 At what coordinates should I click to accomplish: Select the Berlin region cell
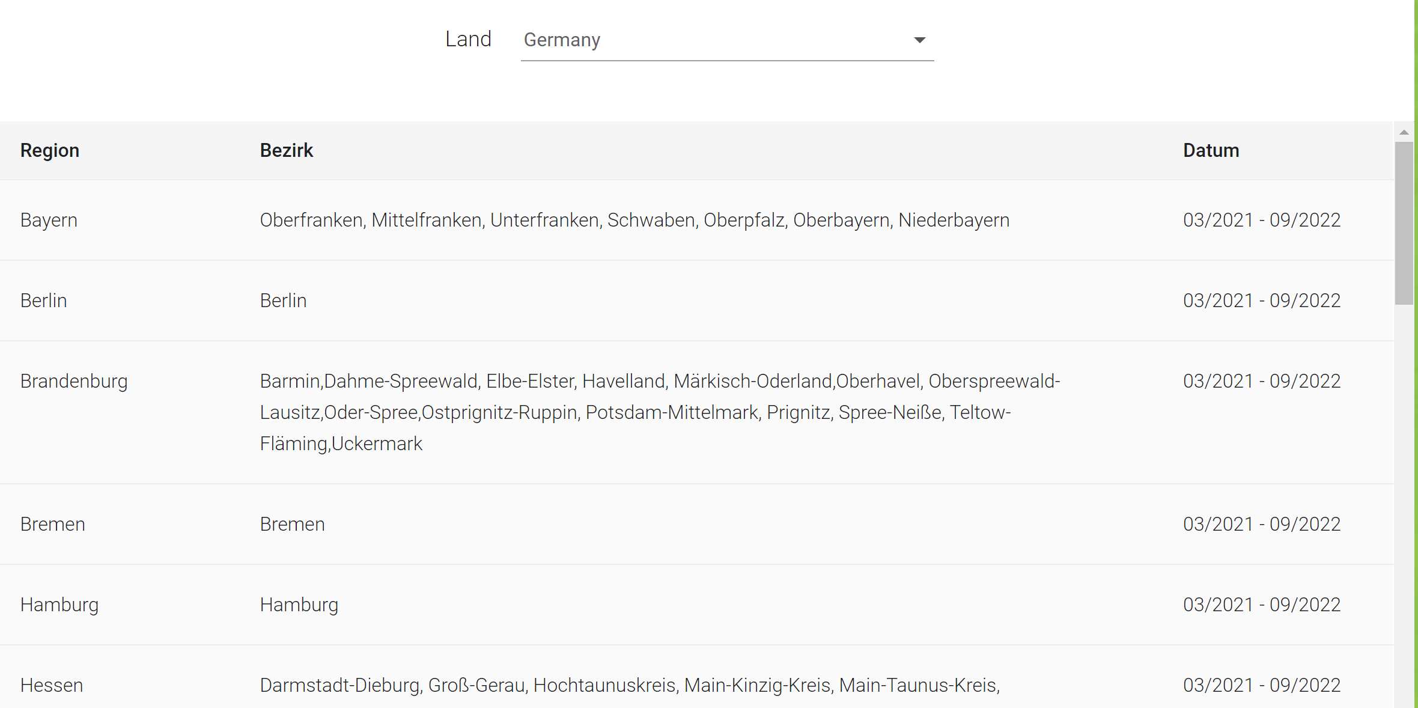[x=43, y=301]
